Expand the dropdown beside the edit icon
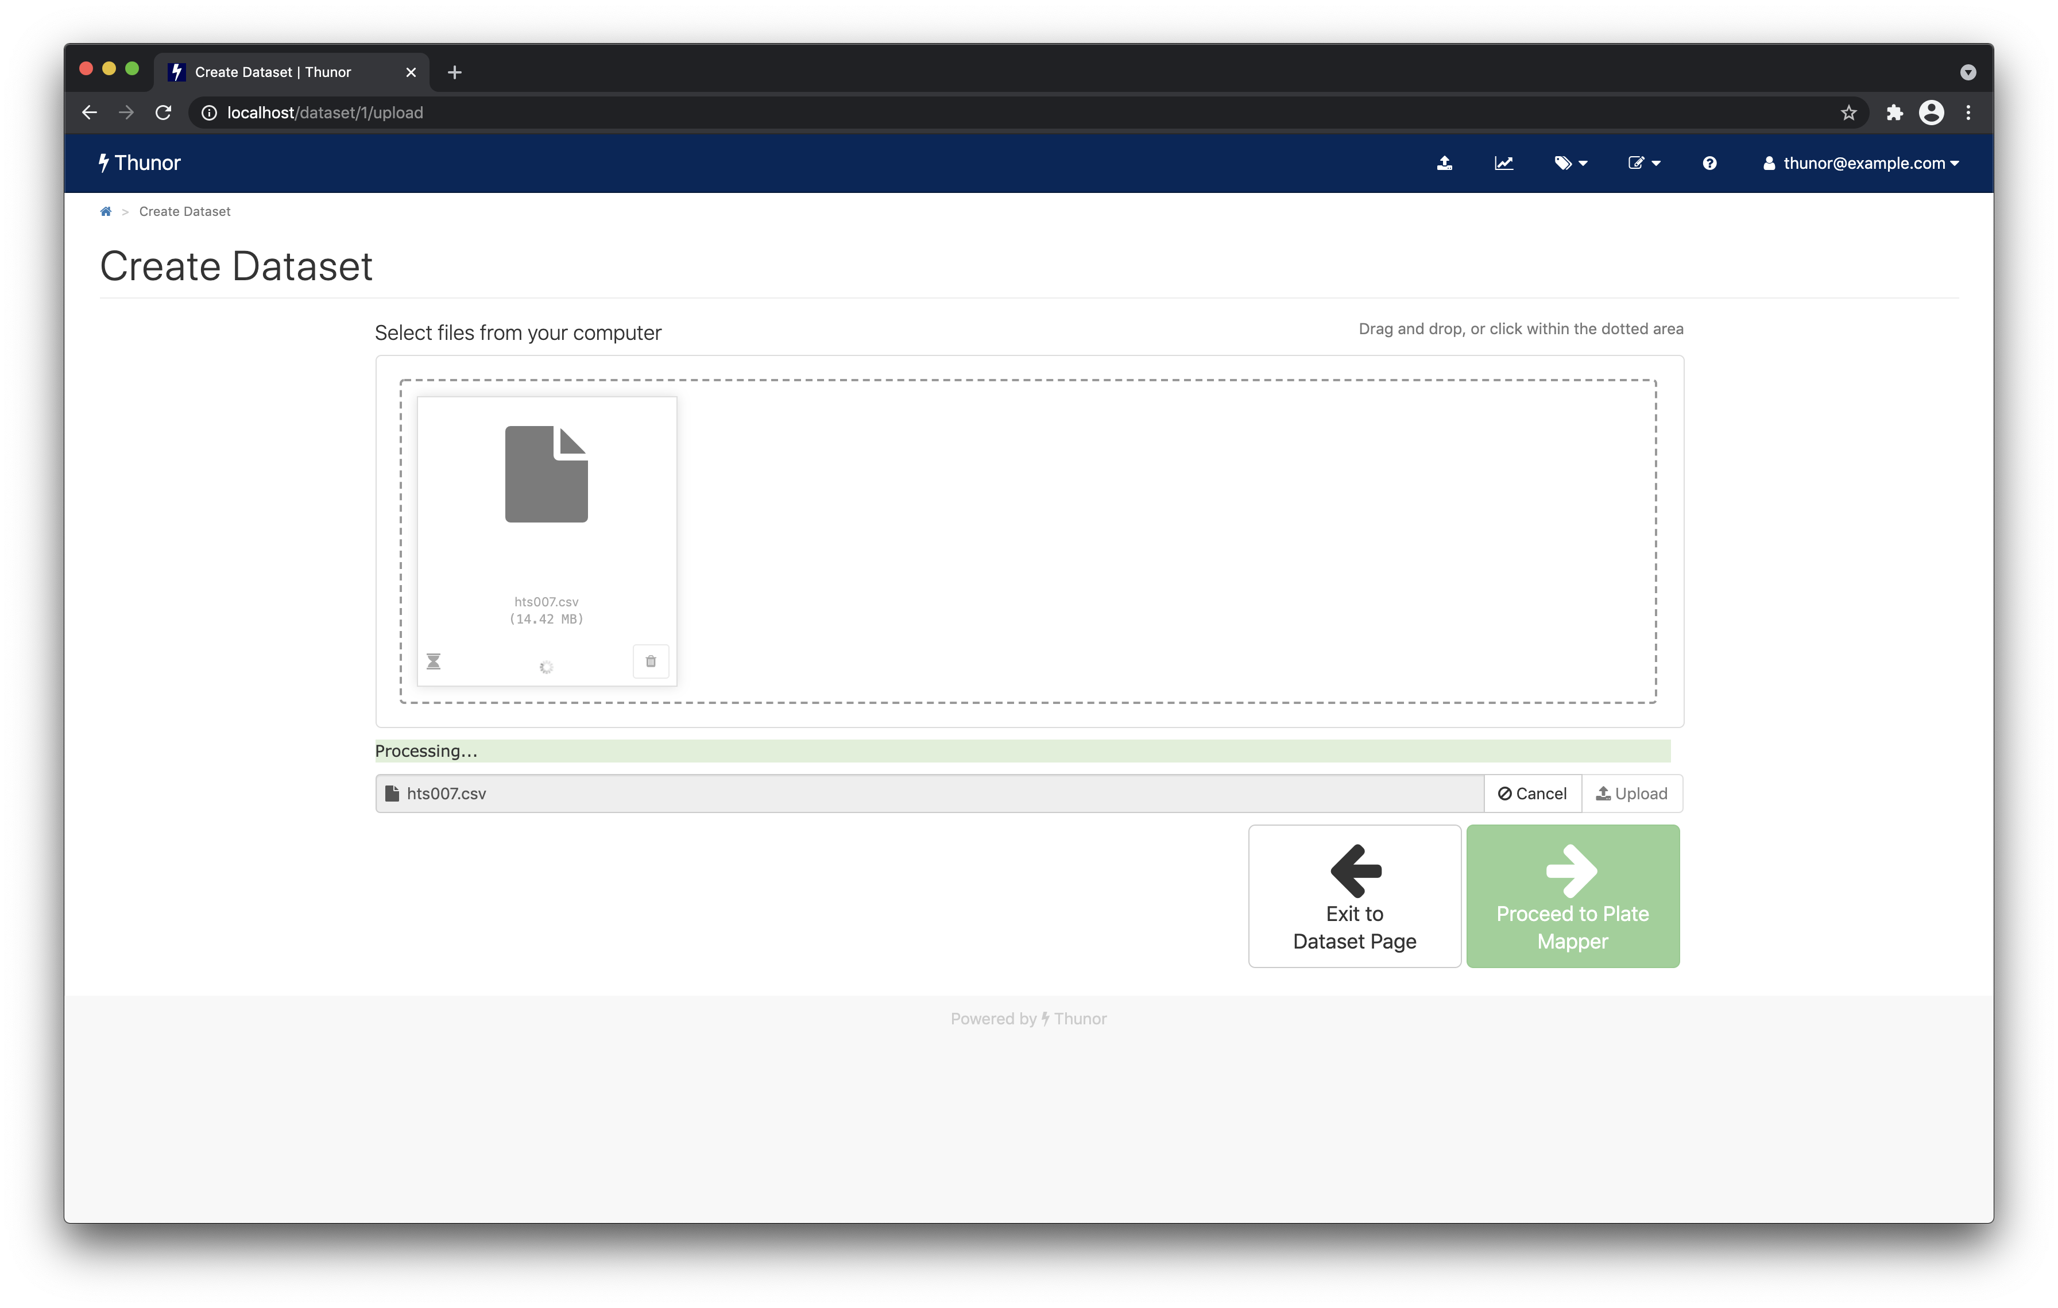Viewport: 2058px width, 1308px height. coord(1656,163)
